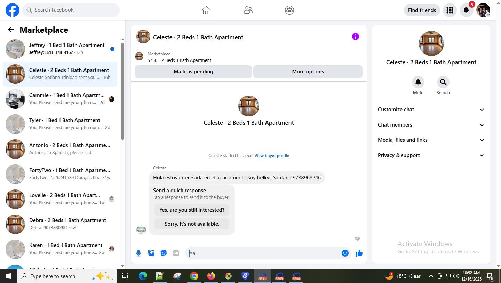Open Firefox from the taskbar
The image size is (501, 283).
pyautogui.click(x=211, y=276)
